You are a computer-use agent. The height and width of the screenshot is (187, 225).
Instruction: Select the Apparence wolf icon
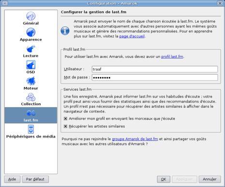pyautogui.click(x=31, y=32)
